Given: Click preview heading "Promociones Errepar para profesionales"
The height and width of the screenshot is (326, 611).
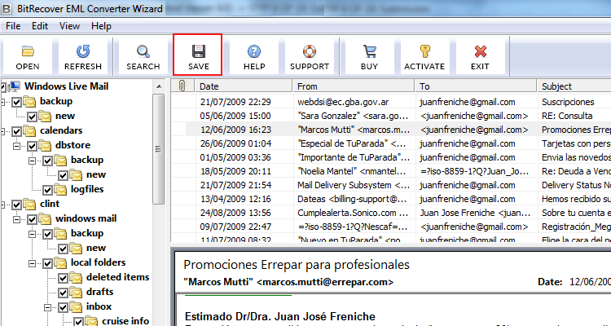Looking at the screenshot, I should [297, 265].
